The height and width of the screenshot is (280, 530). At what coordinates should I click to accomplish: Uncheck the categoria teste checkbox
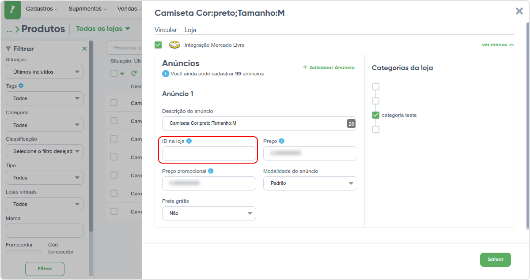tap(376, 115)
